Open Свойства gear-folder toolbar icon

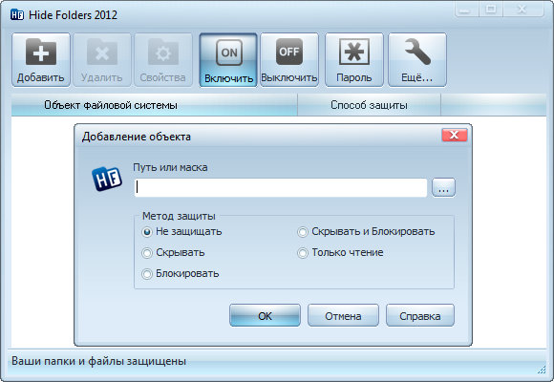(163, 60)
